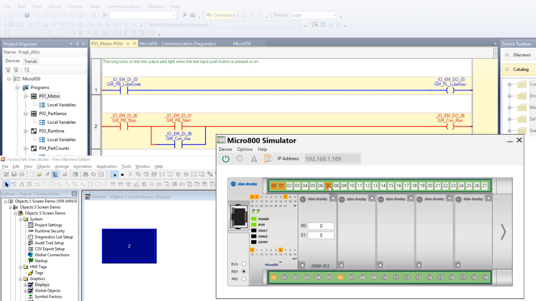The width and height of the screenshot is (536, 301).
Task: Select the Text tool in objects toolbar
Action: 21,184
